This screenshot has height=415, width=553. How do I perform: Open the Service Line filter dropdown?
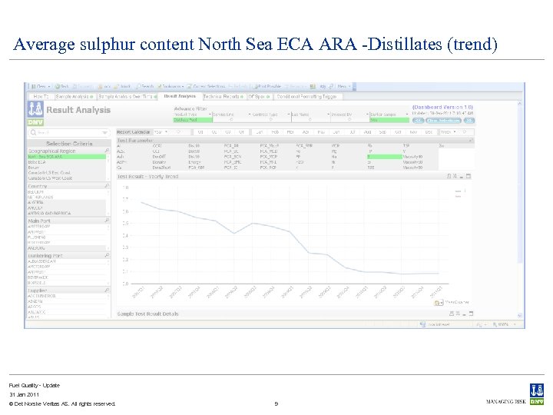[250, 115]
